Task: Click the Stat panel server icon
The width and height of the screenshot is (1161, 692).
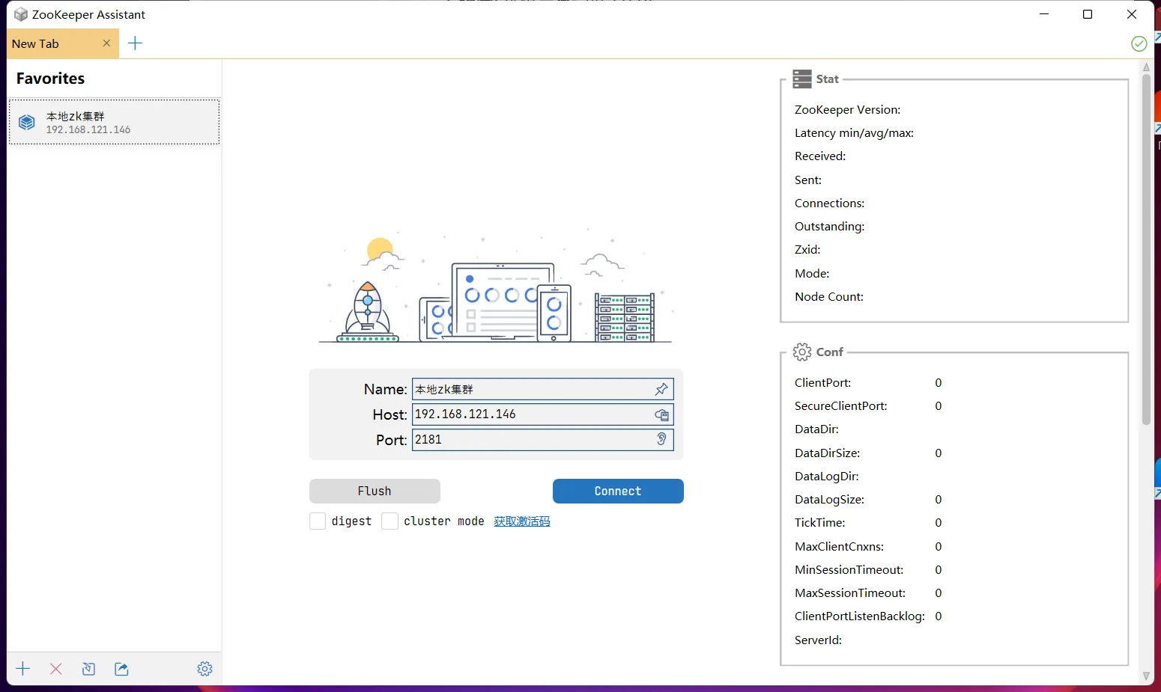Action: click(x=802, y=79)
